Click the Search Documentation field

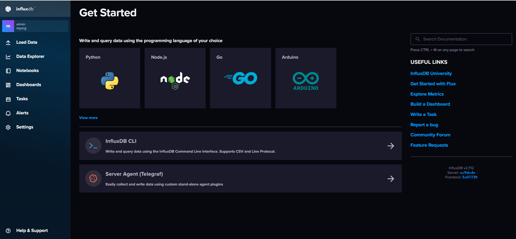click(461, 39)
